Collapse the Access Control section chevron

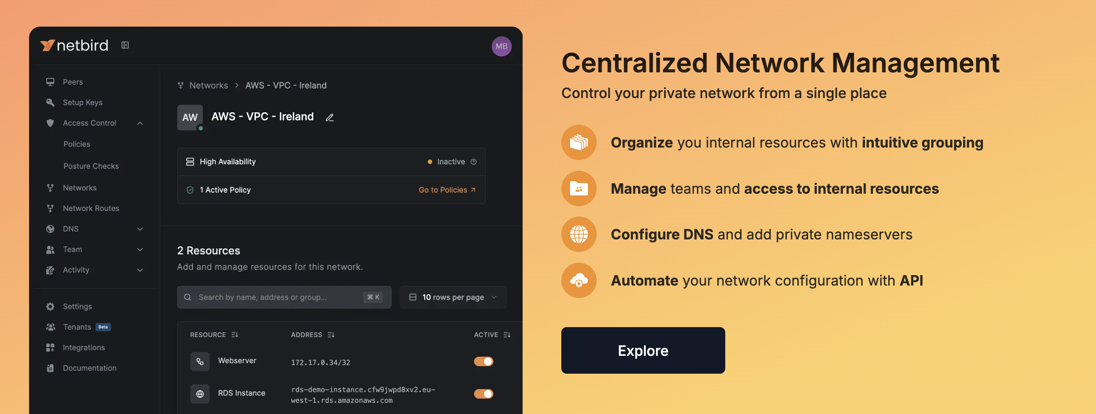pyautogui.click(x=140, y=123)
